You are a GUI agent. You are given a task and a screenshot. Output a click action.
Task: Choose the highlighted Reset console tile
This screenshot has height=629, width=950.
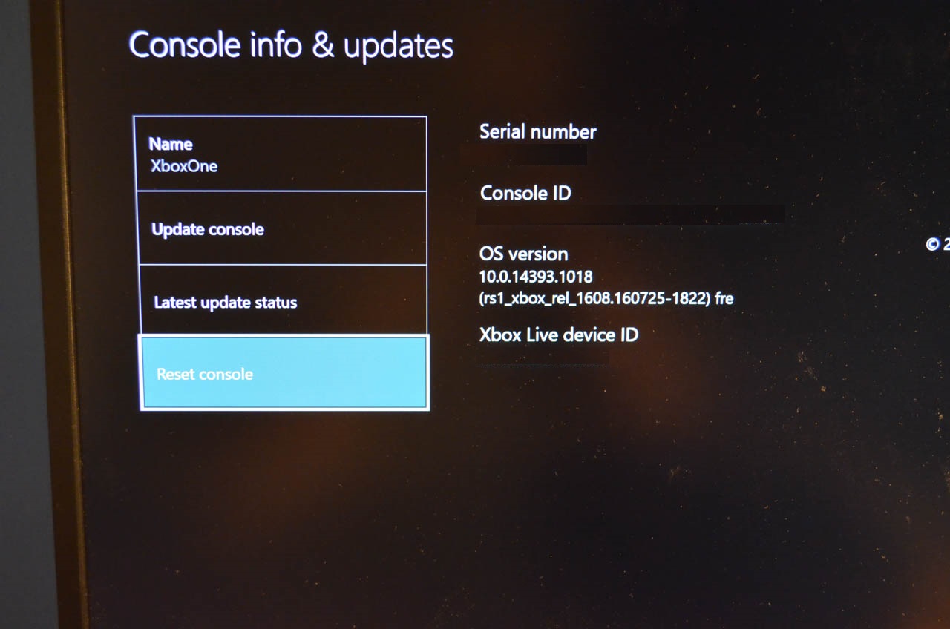[x=284, y=372]
